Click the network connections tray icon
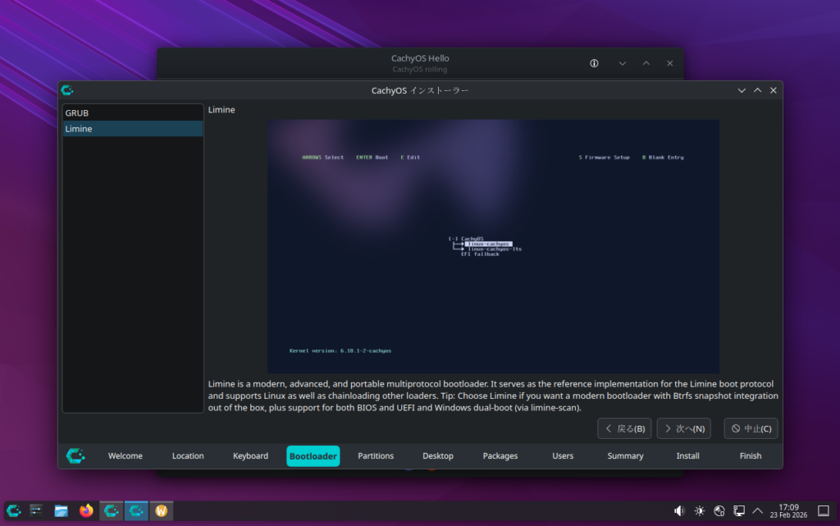 point(738,510)
